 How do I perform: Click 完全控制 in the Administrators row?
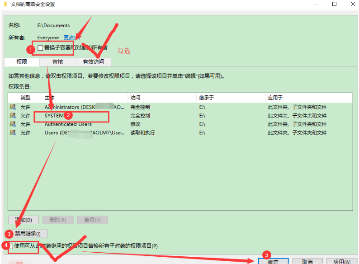point(140,107)
